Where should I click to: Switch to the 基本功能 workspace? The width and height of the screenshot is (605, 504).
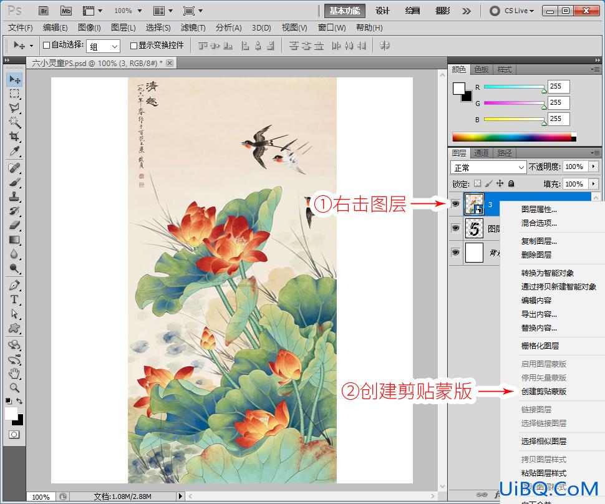[x=344, y=11]
